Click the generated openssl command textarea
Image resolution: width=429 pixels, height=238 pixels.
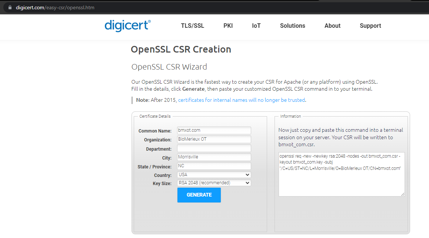(x=342, y=174)
